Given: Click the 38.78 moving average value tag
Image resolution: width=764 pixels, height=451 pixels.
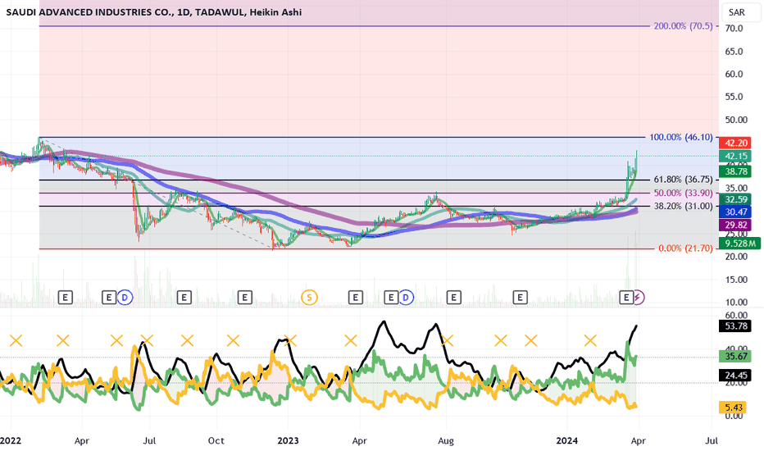Looking at the screenshot, I should [x=736, y=171].
